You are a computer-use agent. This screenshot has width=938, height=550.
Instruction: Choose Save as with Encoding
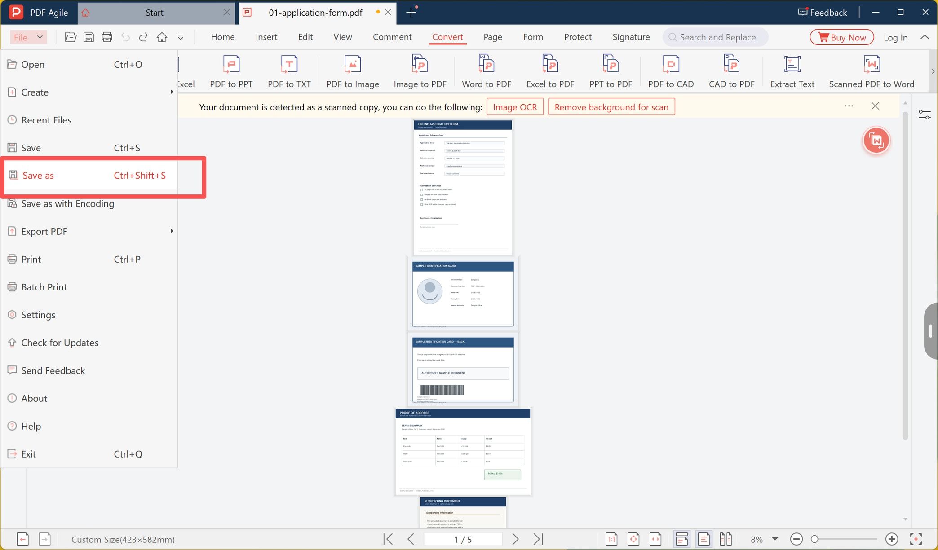point(89,203)
